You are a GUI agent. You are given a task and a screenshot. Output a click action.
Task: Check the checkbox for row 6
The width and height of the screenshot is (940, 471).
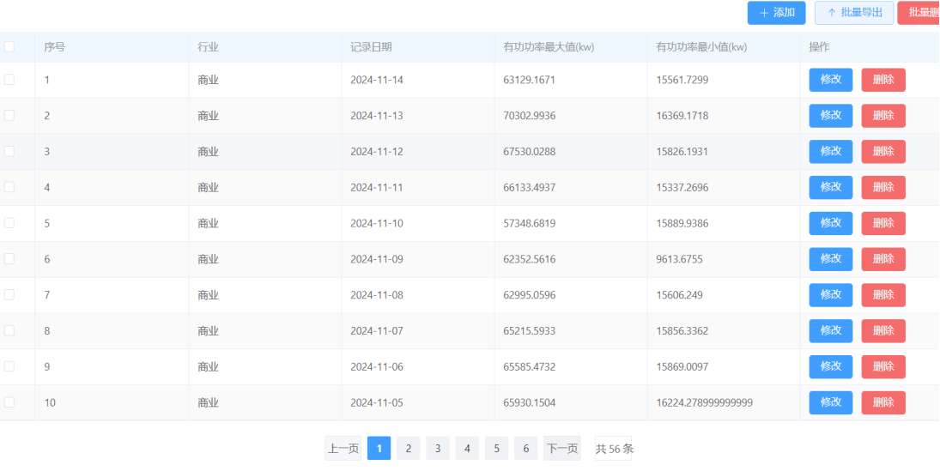coord(9,259)
